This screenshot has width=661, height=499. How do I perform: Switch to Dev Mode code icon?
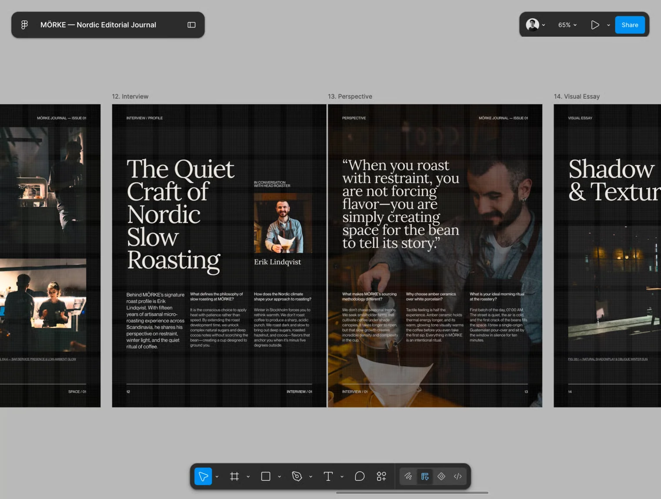pos(458,476)
